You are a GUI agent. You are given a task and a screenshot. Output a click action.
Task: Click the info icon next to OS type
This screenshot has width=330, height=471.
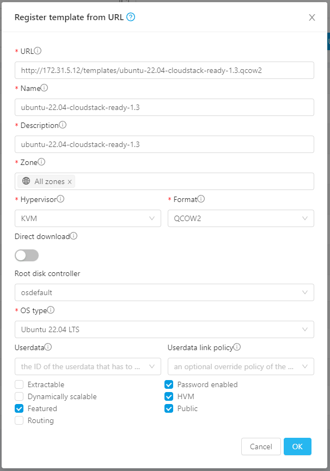click(51, 310)
